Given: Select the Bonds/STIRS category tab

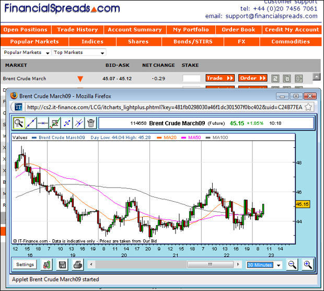Looking at the screenshot, I should (x=193, y=42).
